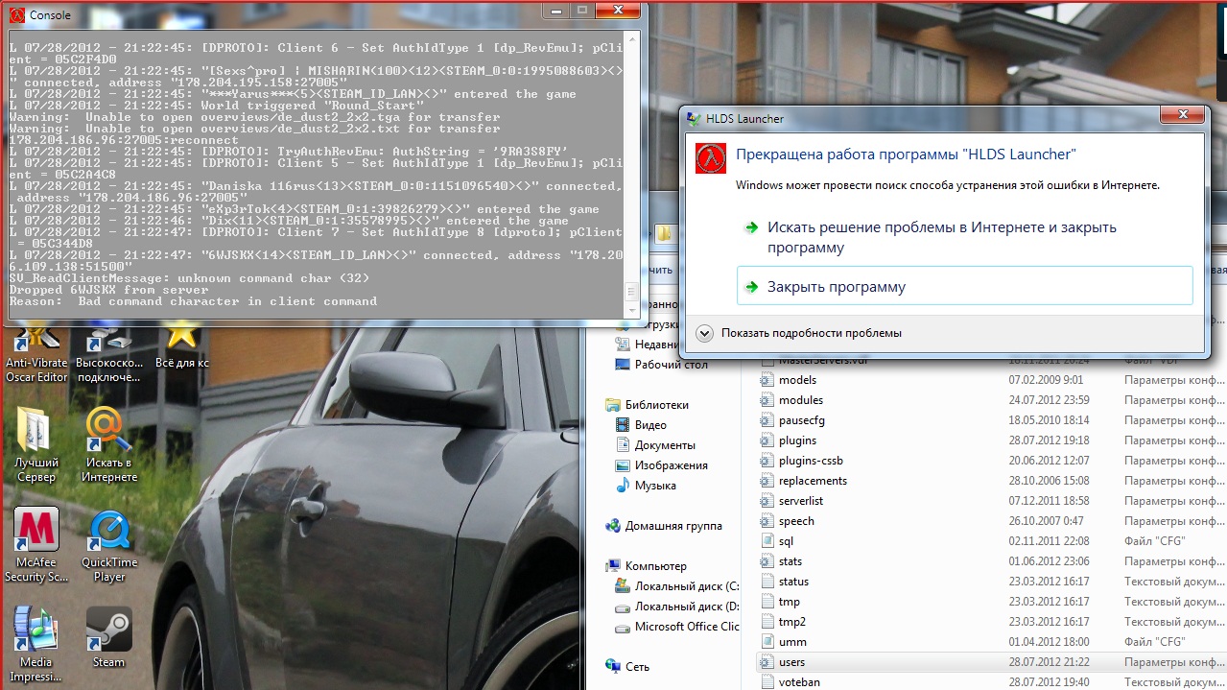Select the umm CFG file in Explorer
Screen dimensions: 1227x690
click(x=792, y=642)
